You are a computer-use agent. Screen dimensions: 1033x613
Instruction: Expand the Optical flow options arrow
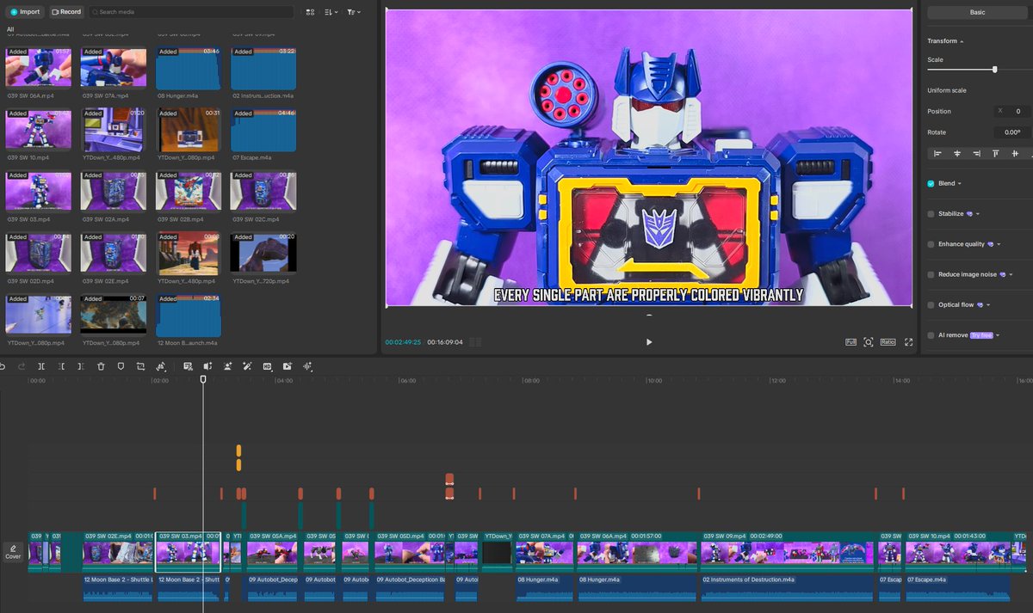tap(988, 304)
